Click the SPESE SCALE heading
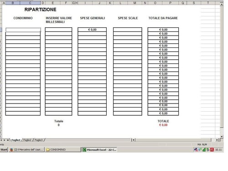228x171 pixels. click(128, 18)
